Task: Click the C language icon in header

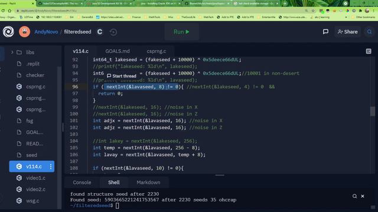Action: pyautogui.click(x=100, y=32)
